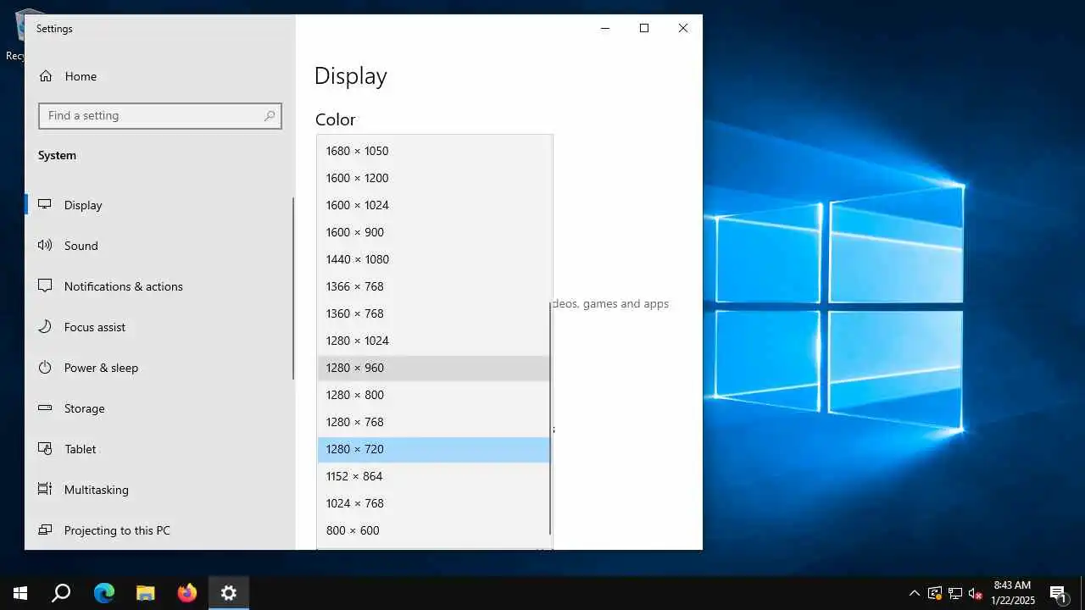Pick the 1024 × 768 resolution
This screenshot has height=610, width=1085.
pos(434,503)
